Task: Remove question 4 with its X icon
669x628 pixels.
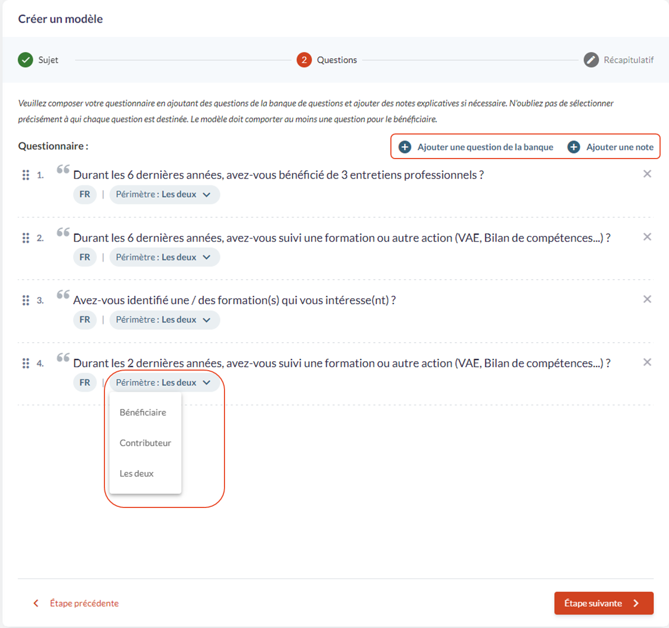Action: [x=647, y=362]
